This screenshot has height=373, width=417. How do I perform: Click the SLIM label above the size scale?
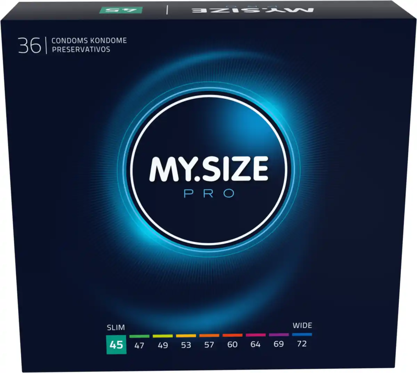click(116, 327)
